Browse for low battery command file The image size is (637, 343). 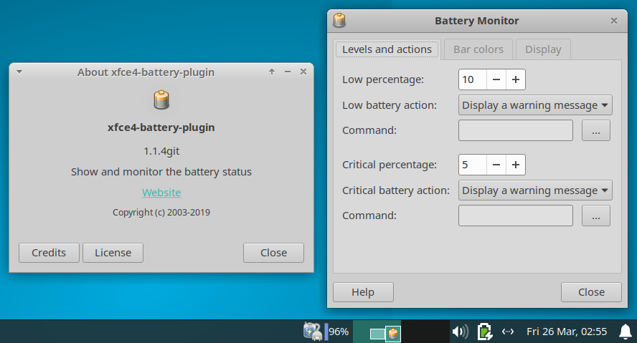point(596,130)
